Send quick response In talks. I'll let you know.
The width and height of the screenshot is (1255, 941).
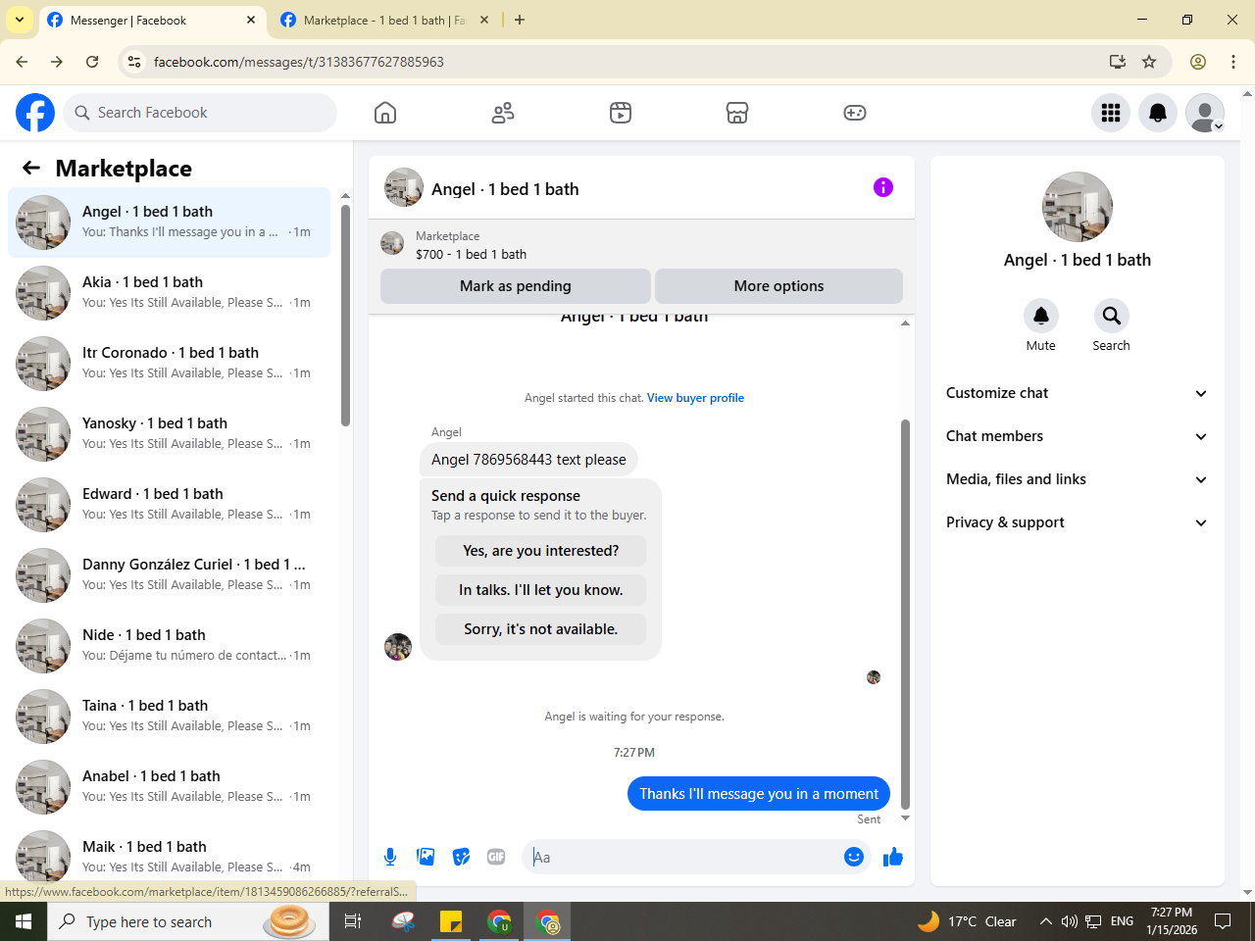coord(541,590)
